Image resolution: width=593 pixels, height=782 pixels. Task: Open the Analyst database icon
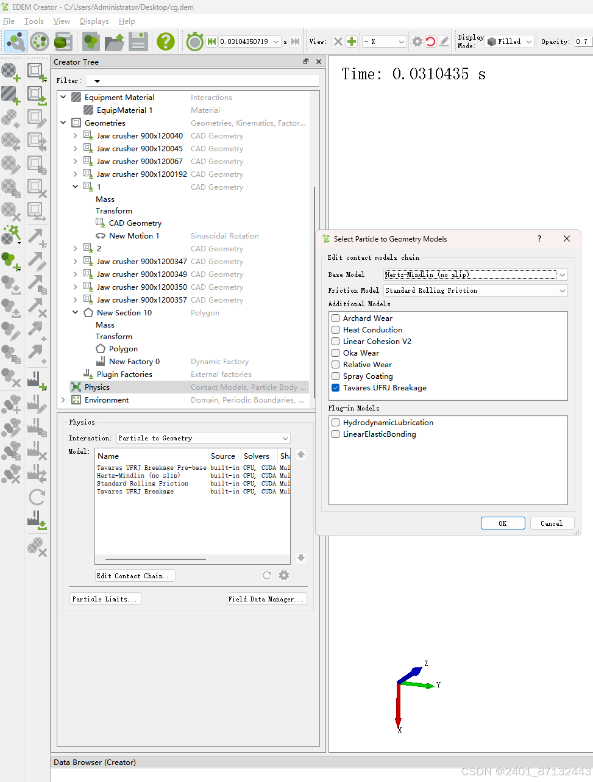(63, 41)
